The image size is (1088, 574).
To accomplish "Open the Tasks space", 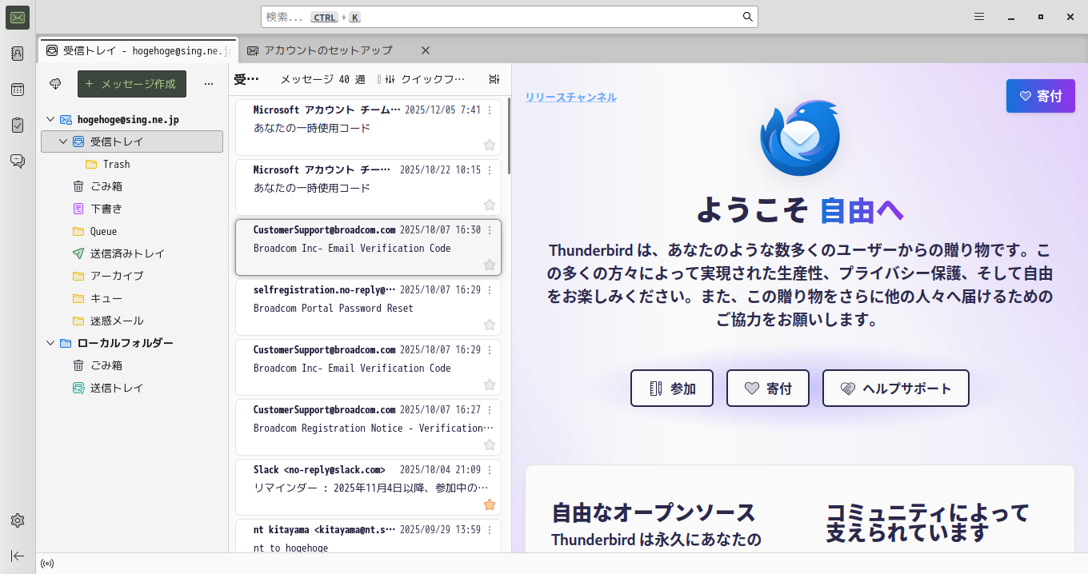I will coord(18,125).
